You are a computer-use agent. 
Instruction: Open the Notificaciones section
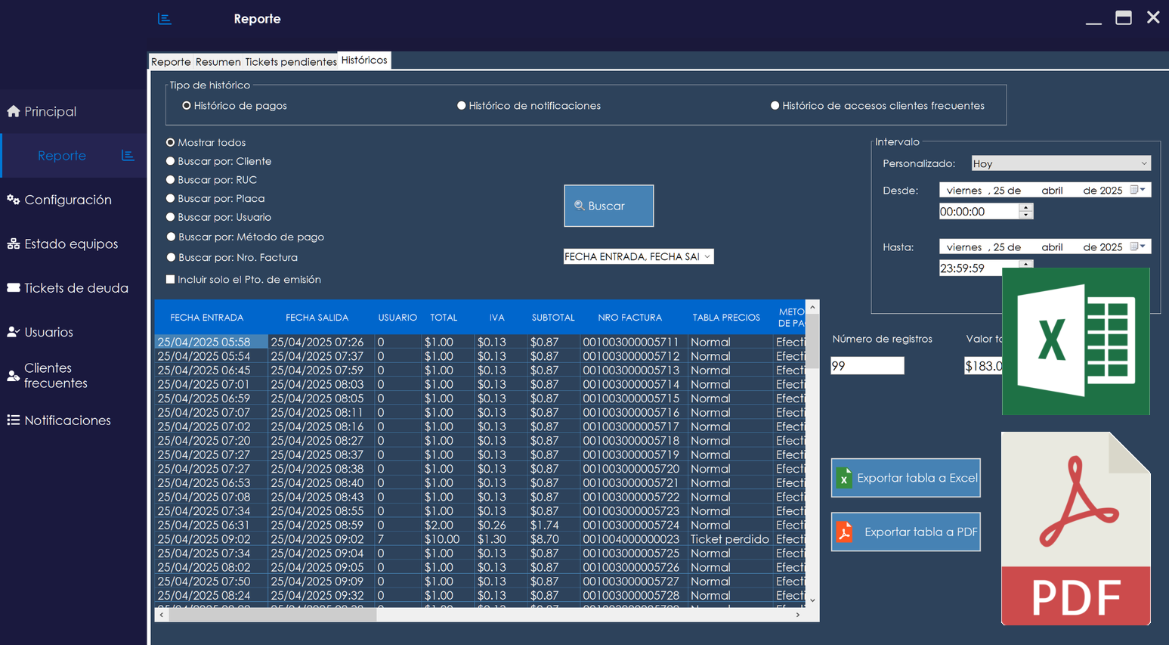pos(66,420)
